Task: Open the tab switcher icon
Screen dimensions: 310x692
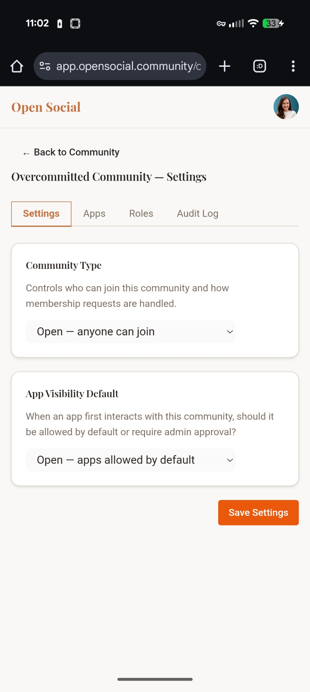Action: [x=259, y=66]
